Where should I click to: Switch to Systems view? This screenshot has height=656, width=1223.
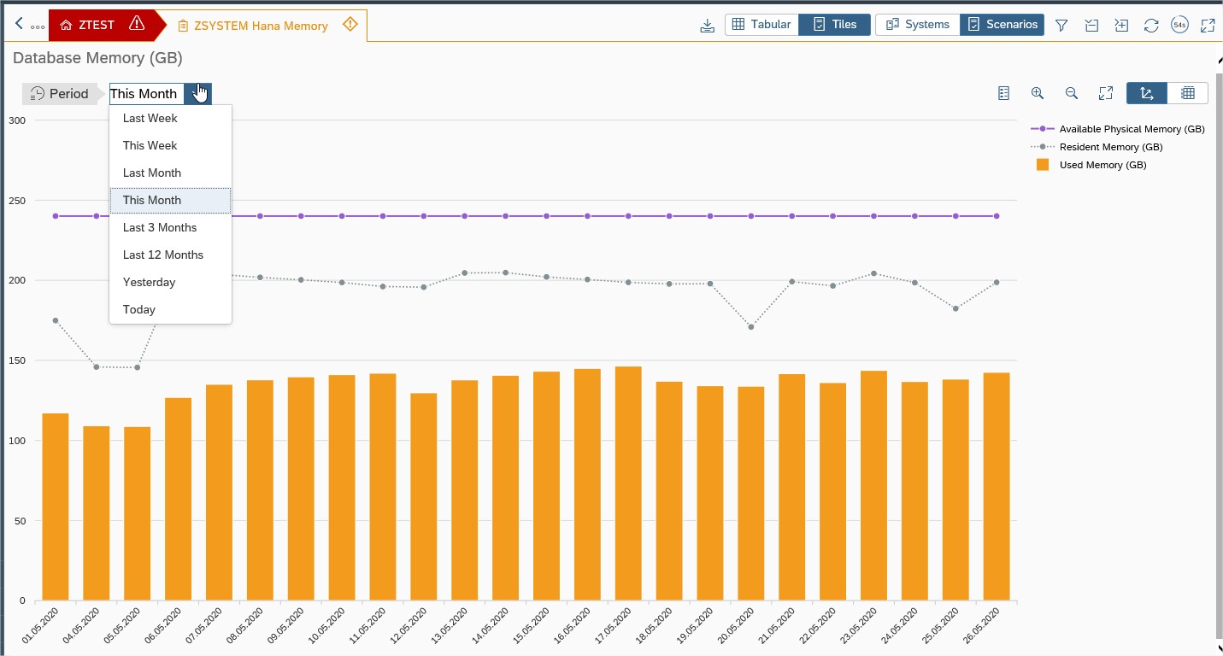tap(918, 25)
